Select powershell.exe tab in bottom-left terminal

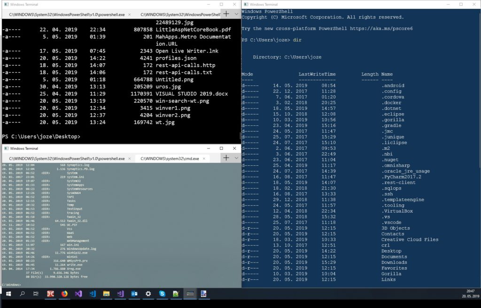pyautogui.click(x=67, y=159)
